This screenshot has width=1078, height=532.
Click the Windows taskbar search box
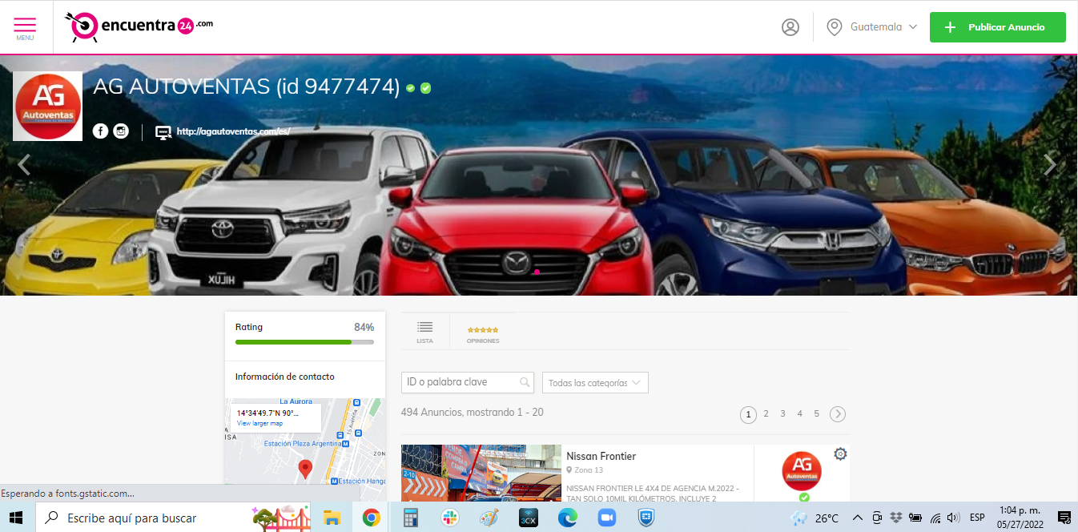[x=175, y=518]
